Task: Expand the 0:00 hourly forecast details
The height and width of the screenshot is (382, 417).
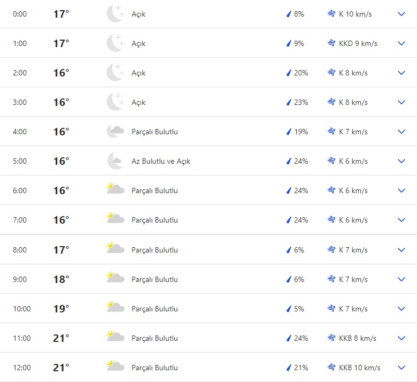Action: coord(401,14)
